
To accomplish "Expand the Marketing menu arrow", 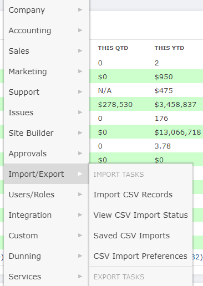I will (x=80, y=71).
